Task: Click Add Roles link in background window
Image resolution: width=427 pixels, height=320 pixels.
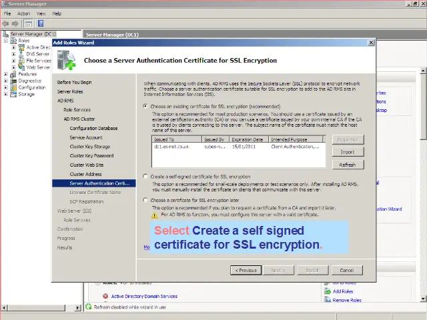Action: (343, 291)
